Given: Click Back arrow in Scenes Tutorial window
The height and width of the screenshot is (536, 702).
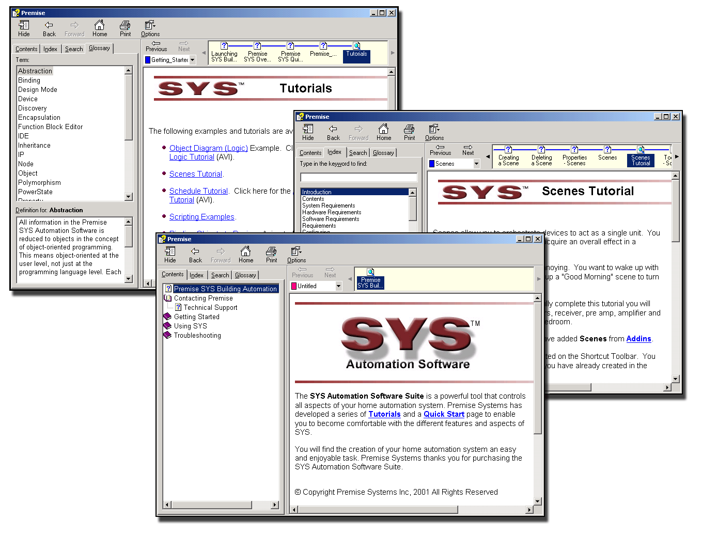Looking at the screenshot, I should tap(333, 132).
